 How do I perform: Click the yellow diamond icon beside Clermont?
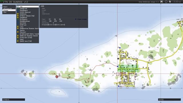18,32
